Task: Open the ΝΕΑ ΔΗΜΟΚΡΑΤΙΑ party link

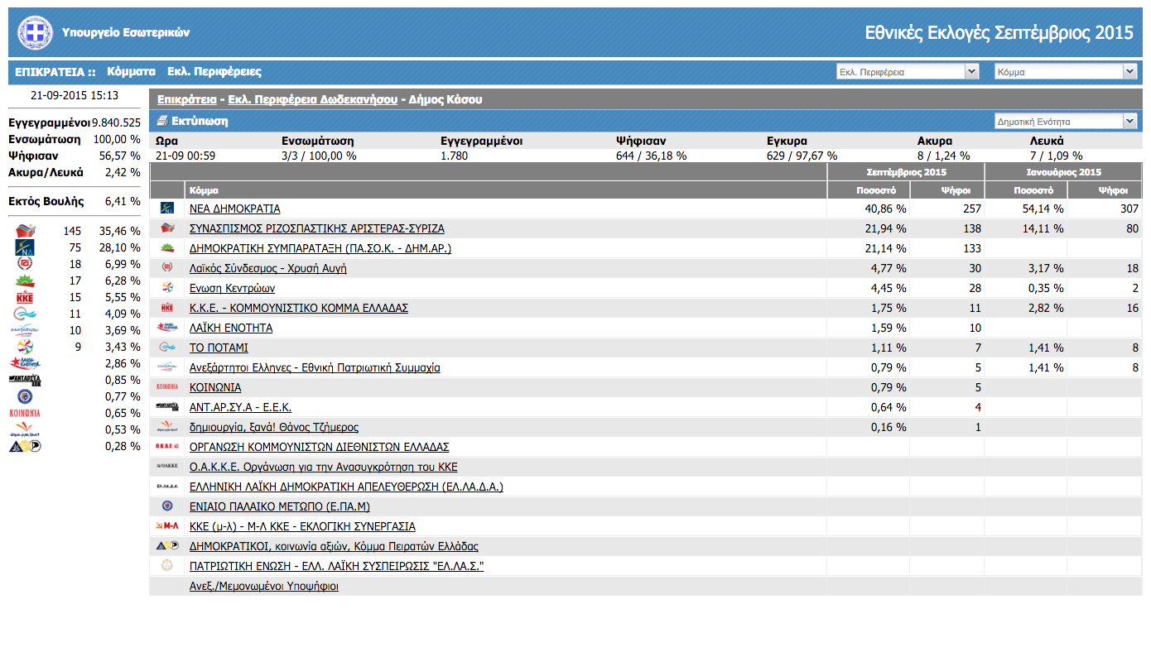Action: pos(234,209)
